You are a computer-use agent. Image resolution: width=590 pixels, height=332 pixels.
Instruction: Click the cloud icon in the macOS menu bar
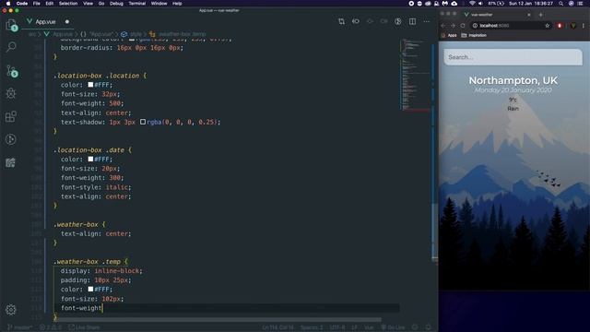[454, 4]
